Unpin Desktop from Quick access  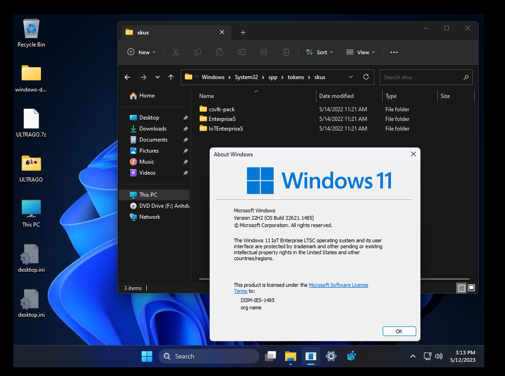click(x=186, y=118)
